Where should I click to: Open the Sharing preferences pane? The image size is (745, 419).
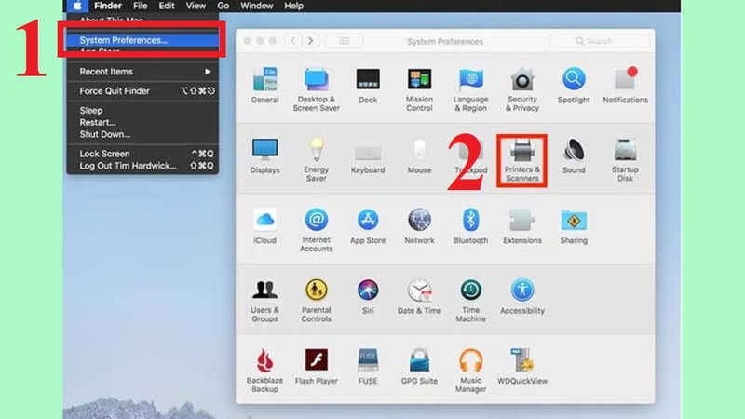[x=574, y=226]
